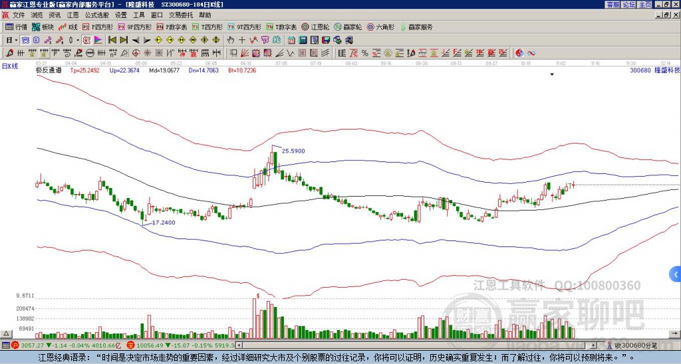Screen dimensions: 681x364
Task: Open the 主页 homepage link
Action: pyautogui.click(x=645, y=5)
